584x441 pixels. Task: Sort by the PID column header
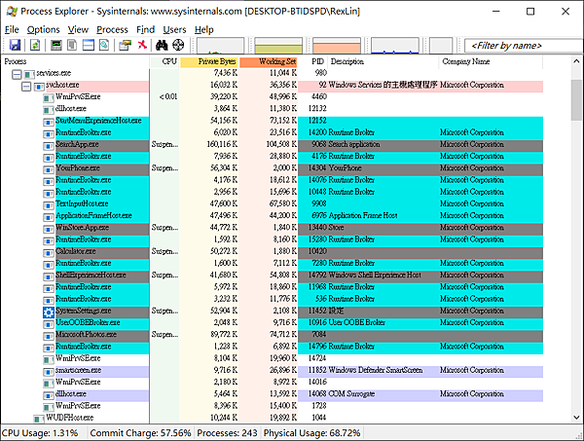312,62
